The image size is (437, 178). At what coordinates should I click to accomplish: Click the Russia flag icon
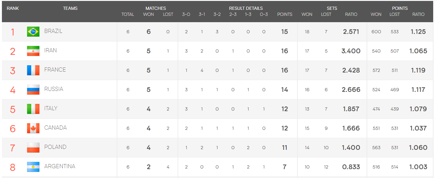coord(33,90)
